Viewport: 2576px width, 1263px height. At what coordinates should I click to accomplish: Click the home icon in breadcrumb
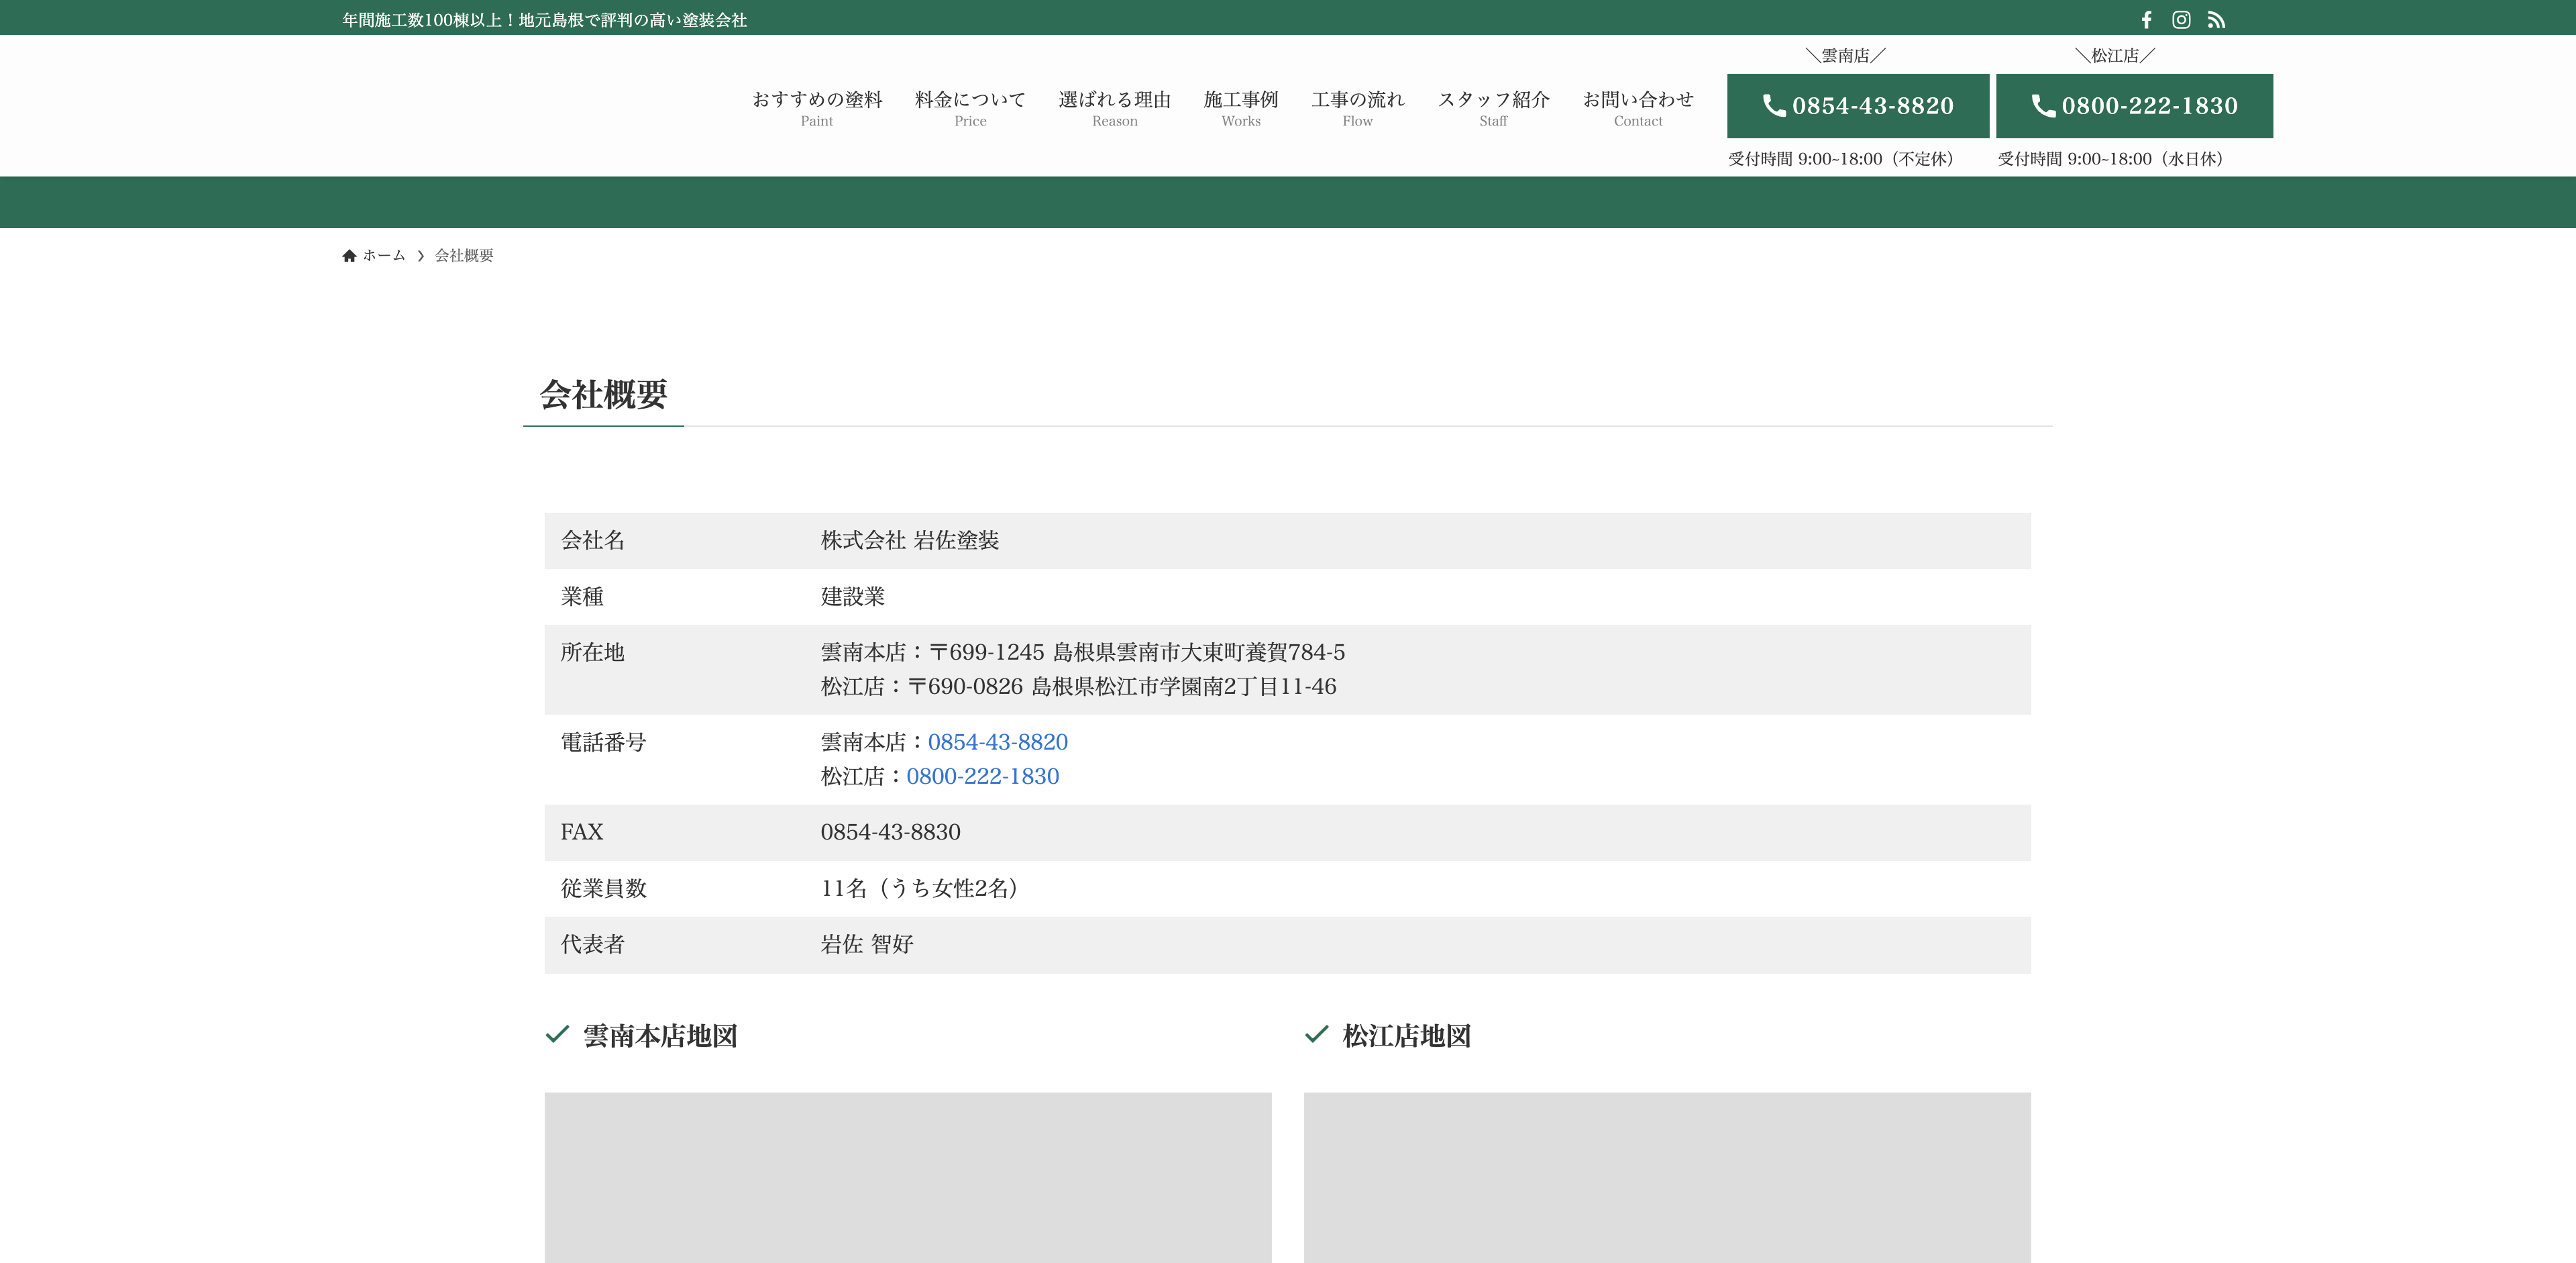(x=349, y=256)
